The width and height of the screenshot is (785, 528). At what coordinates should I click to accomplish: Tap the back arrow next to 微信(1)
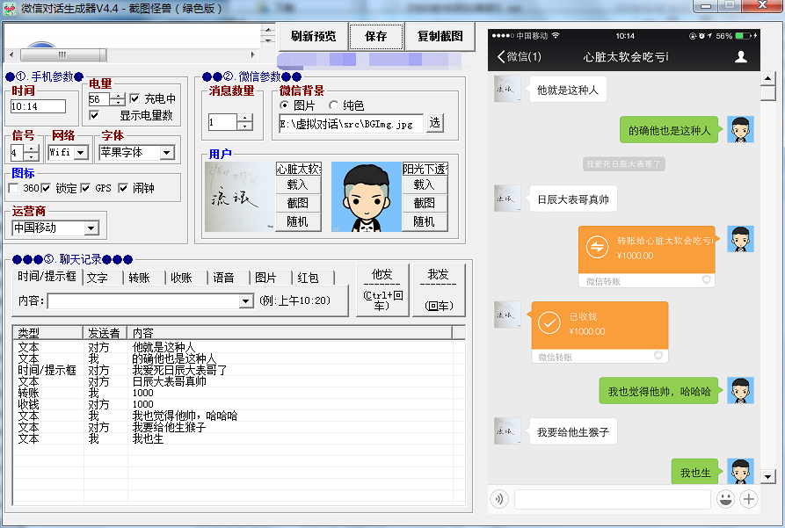pyautogui.click(x=501, y=56)
